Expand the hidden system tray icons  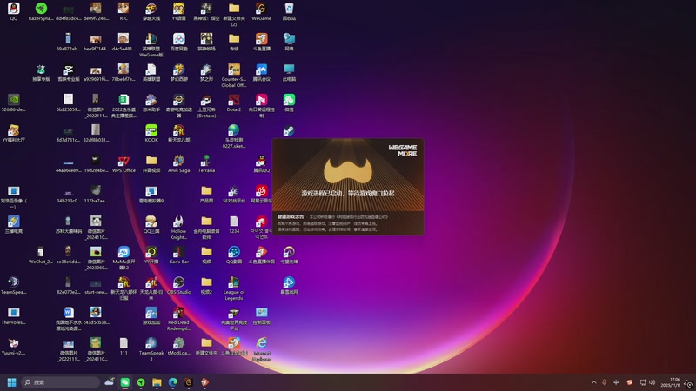click(x=593, y=382)
